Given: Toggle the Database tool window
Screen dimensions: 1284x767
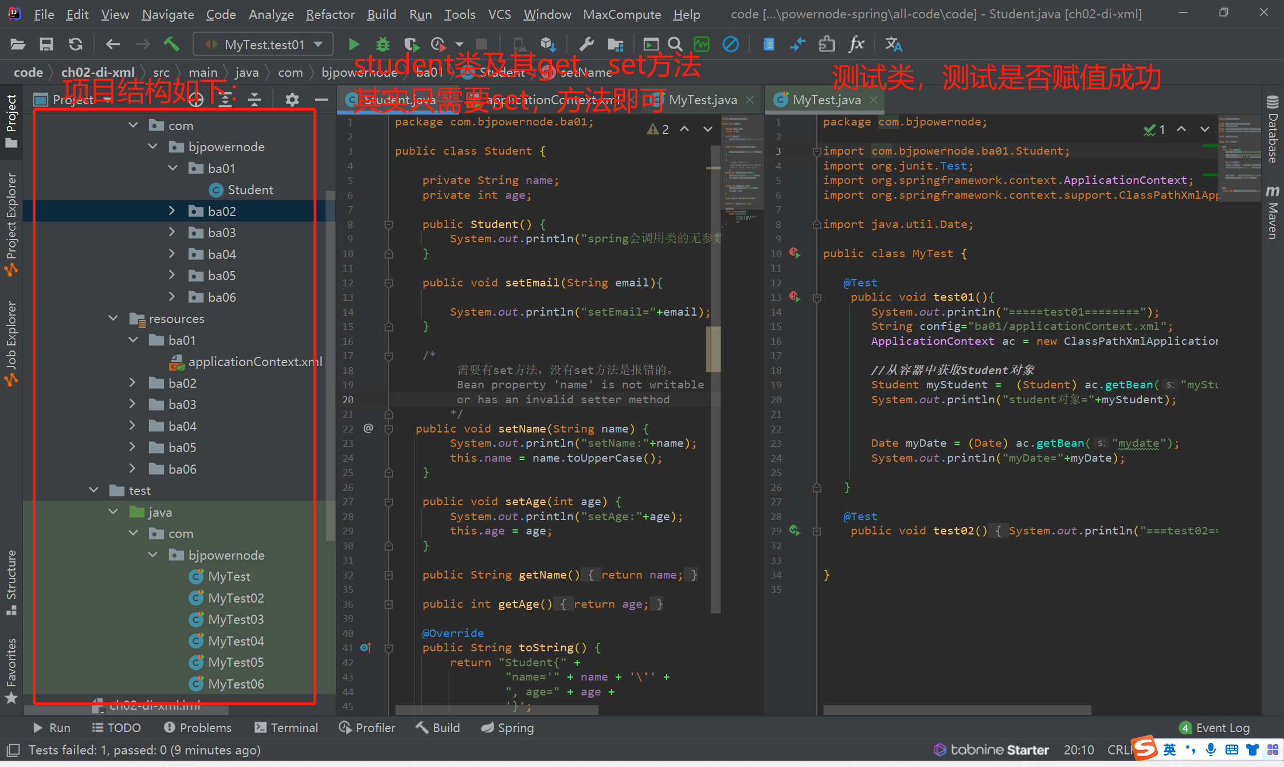Looking at the screenshot, I should point(1273,129).
